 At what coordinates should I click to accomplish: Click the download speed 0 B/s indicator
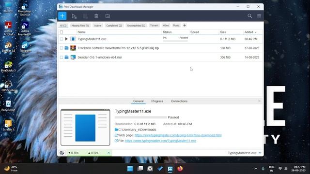[x=73, y=153]
